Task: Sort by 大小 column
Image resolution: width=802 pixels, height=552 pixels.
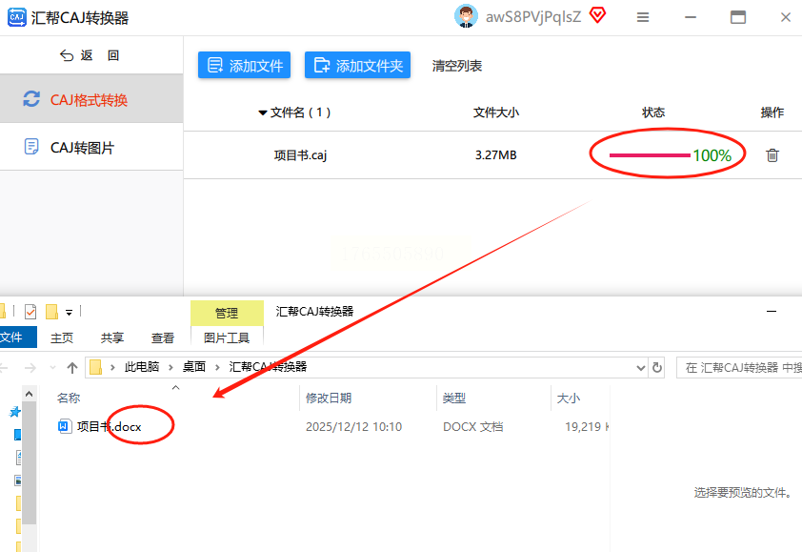Action: click(x=569, y=398)
